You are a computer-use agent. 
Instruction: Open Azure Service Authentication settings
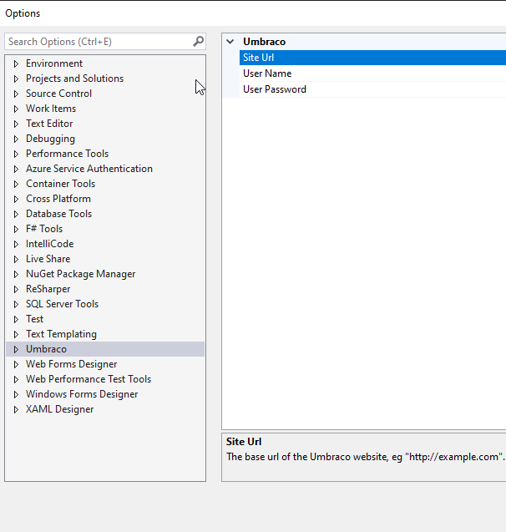click(89, 169)
